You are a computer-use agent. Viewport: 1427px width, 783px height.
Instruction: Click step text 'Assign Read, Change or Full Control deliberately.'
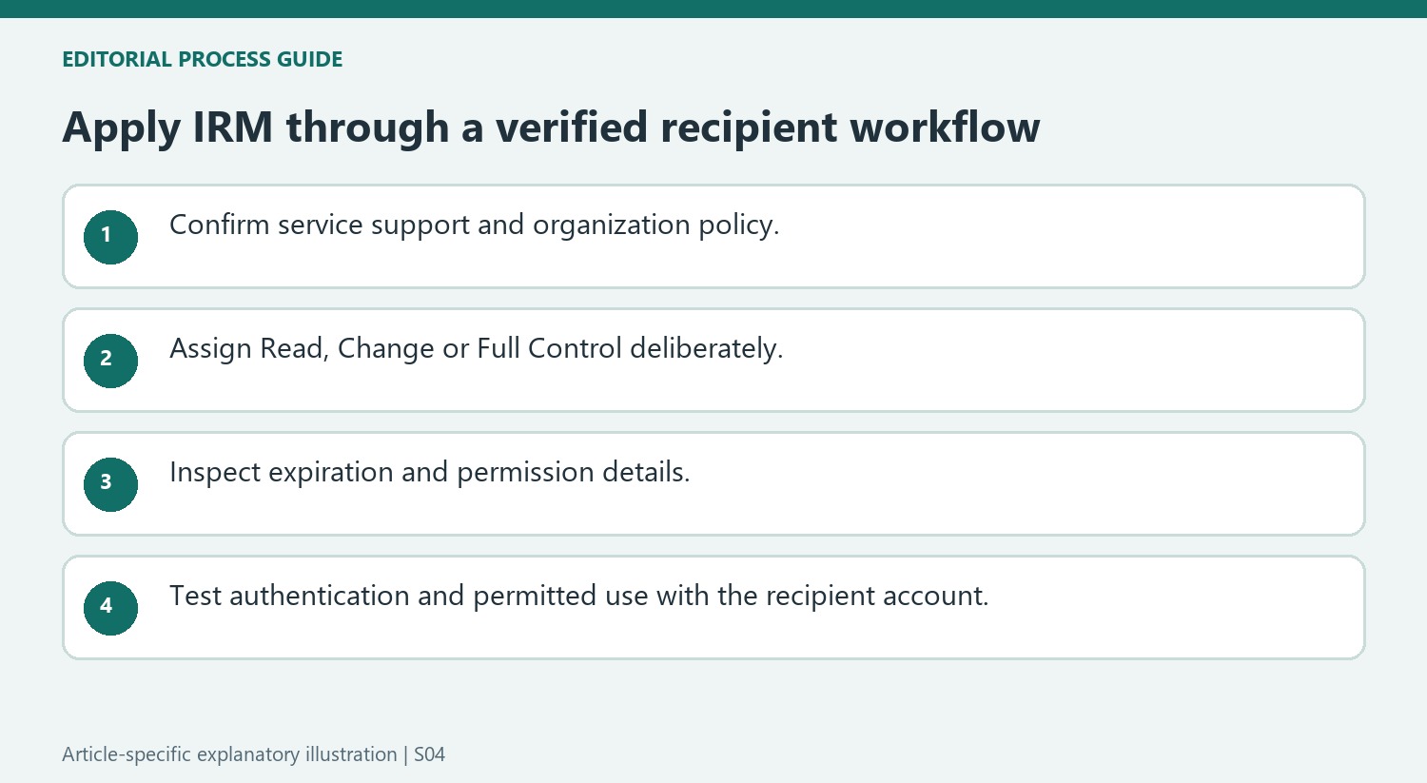(x=476, y=349)
